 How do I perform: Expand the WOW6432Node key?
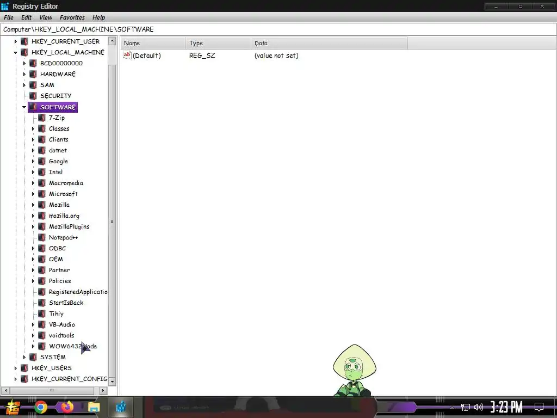[x=33, y=346]
